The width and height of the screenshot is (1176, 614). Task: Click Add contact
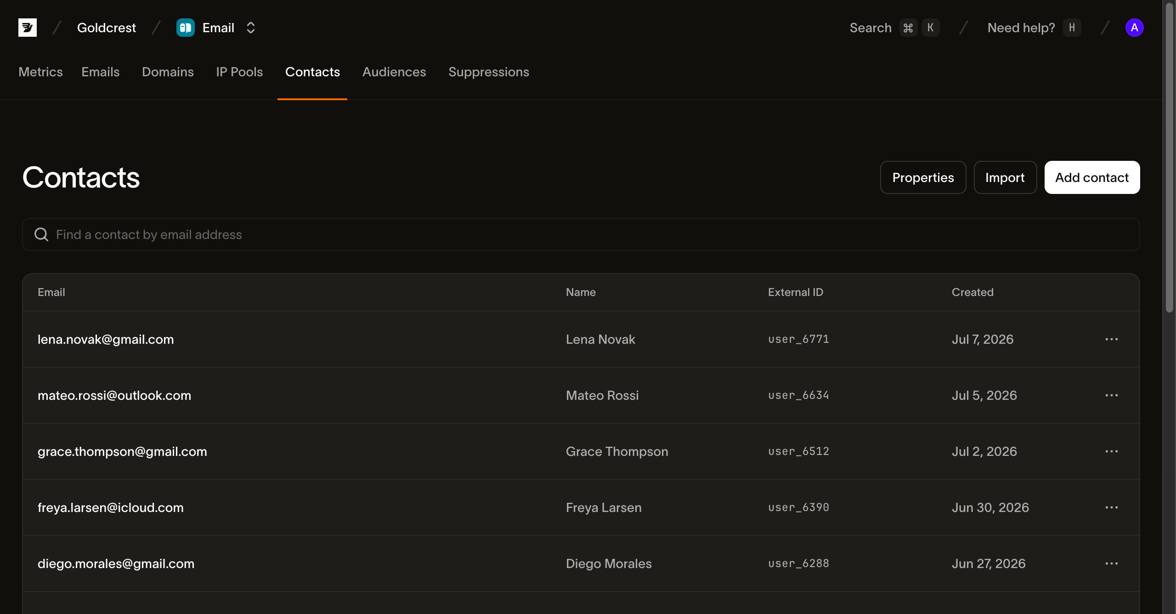coord(1092,177)
